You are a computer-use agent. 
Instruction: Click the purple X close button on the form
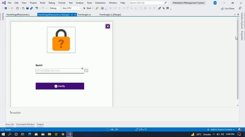pos(108,26)
